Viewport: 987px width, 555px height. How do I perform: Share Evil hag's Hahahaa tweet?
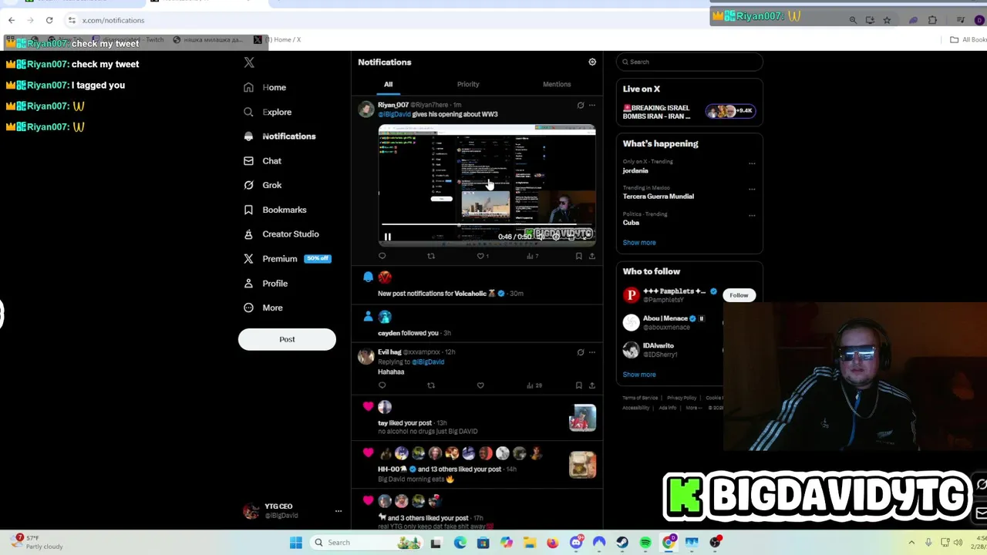pos(592,385)
